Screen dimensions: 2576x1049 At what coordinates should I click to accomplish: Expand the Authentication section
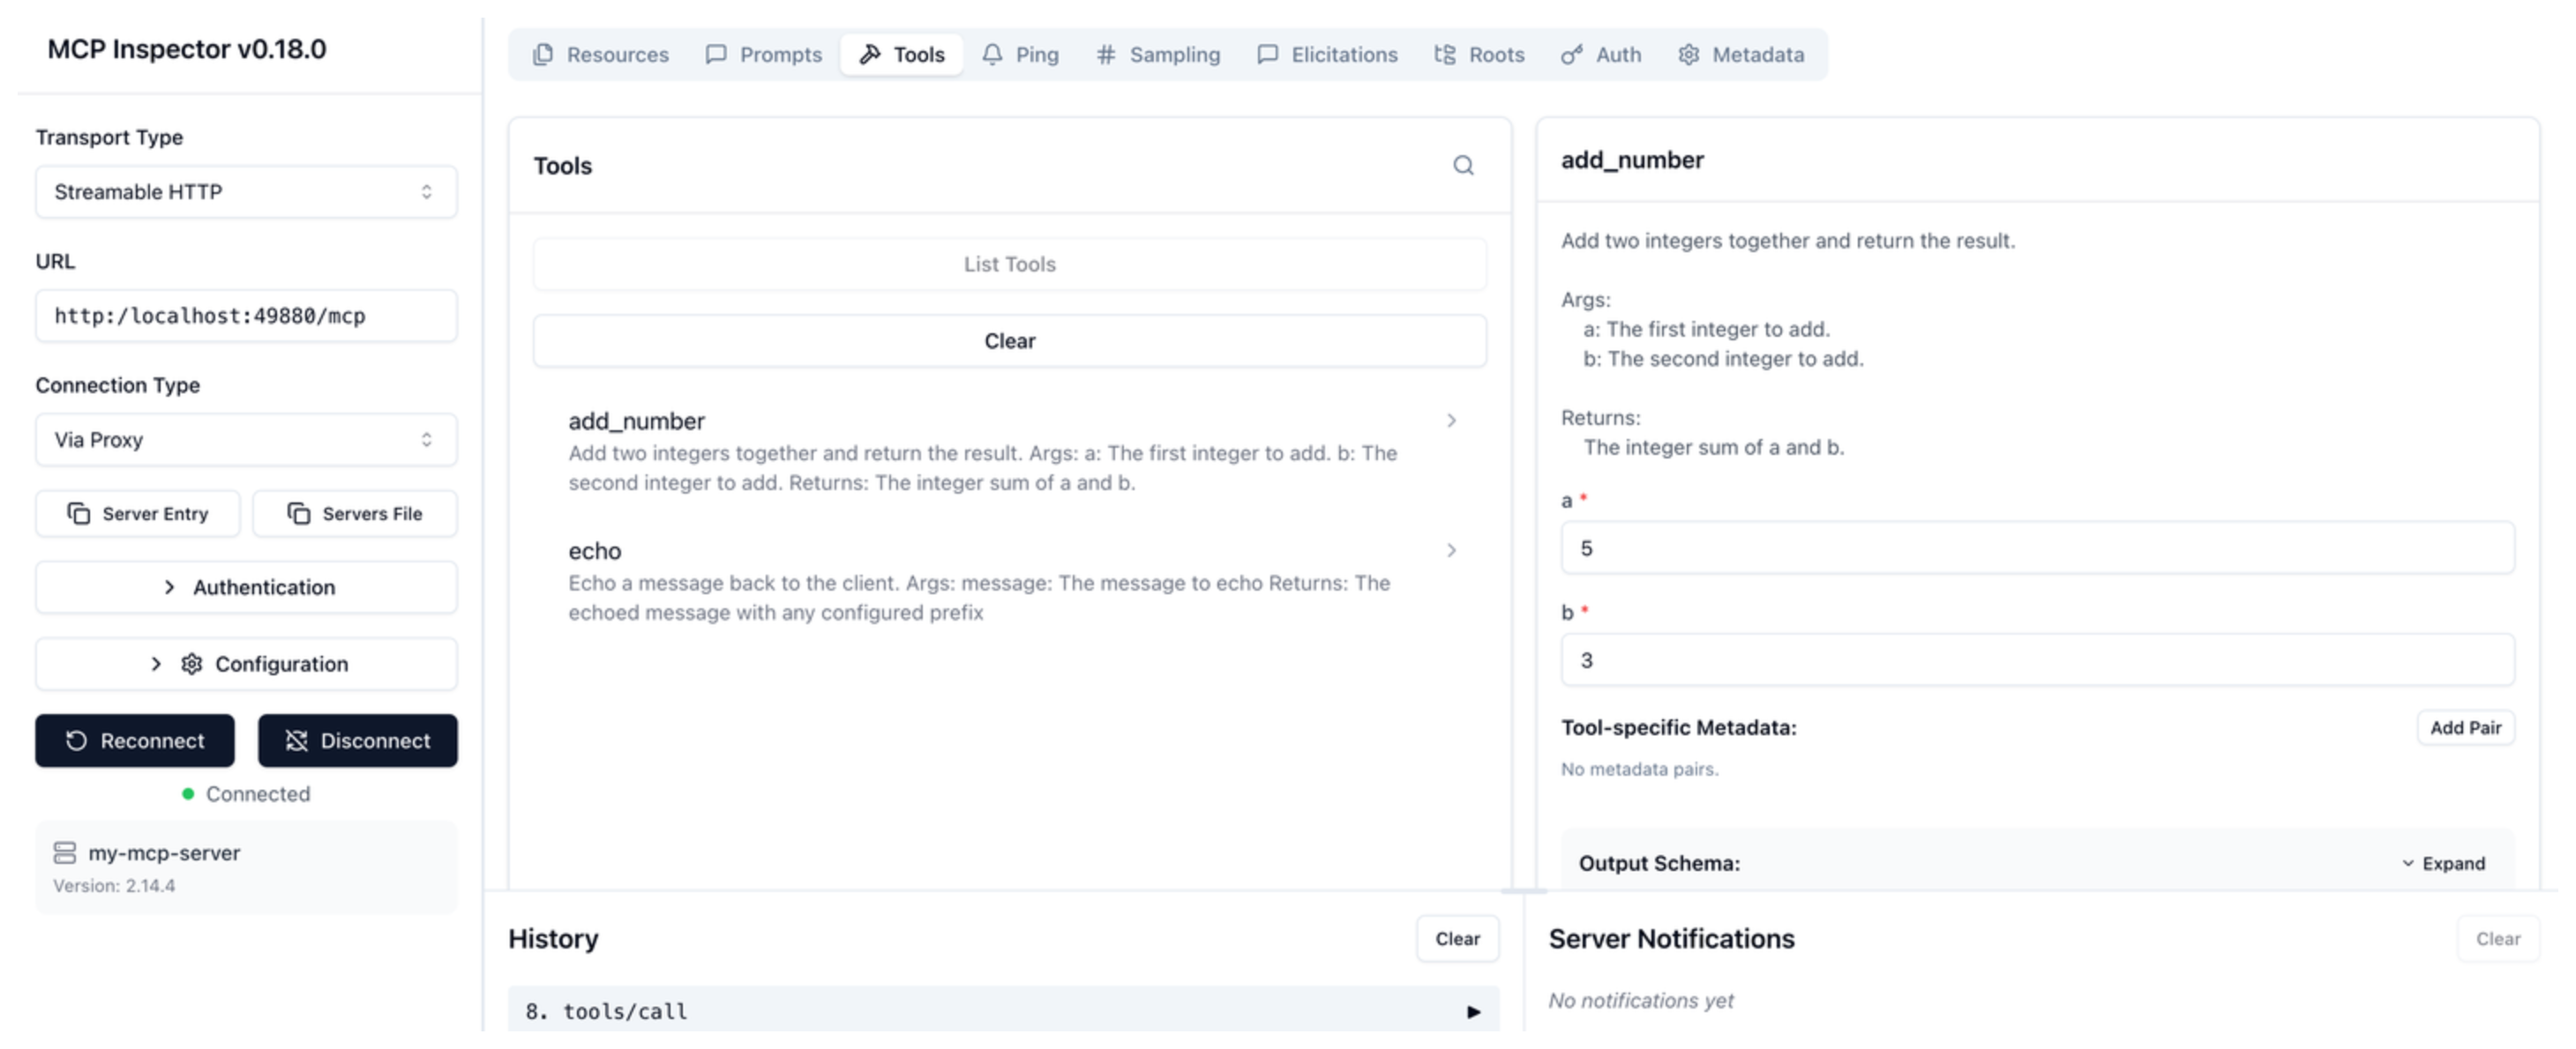coord(246,587)
